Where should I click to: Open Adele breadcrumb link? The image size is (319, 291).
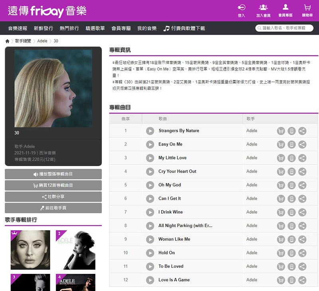tap(42, 41)
